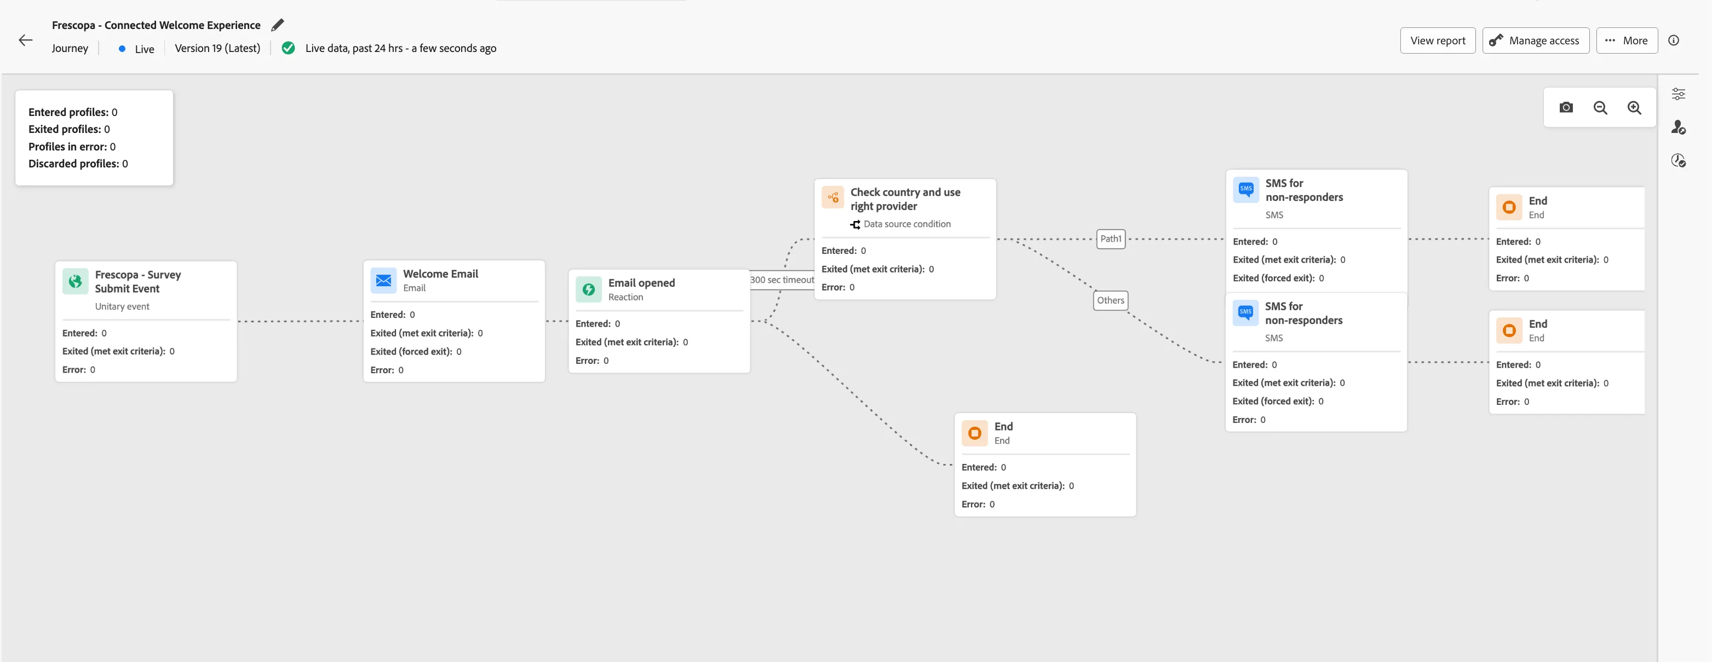Open the sliders settings icon in right rail

[1678, 94]
